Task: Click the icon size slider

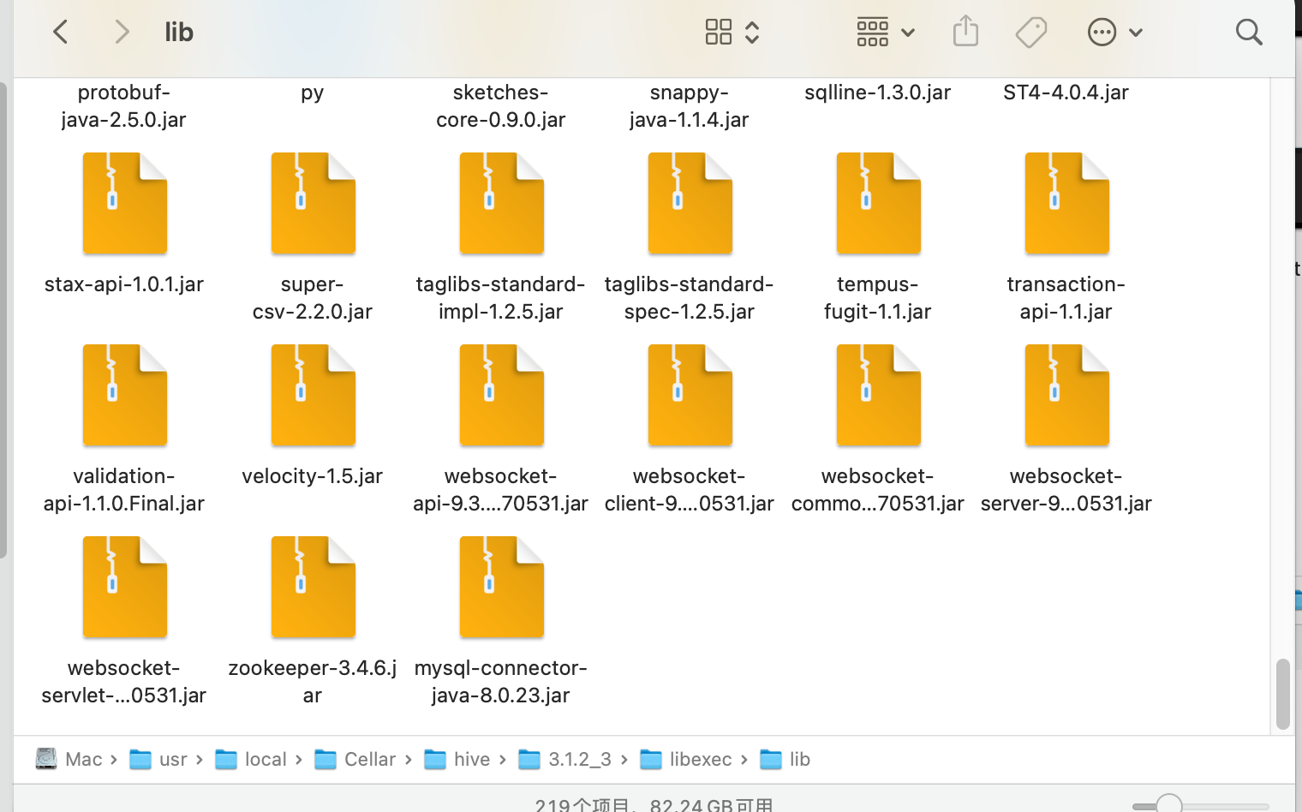Action: [x=1168, y=804]
